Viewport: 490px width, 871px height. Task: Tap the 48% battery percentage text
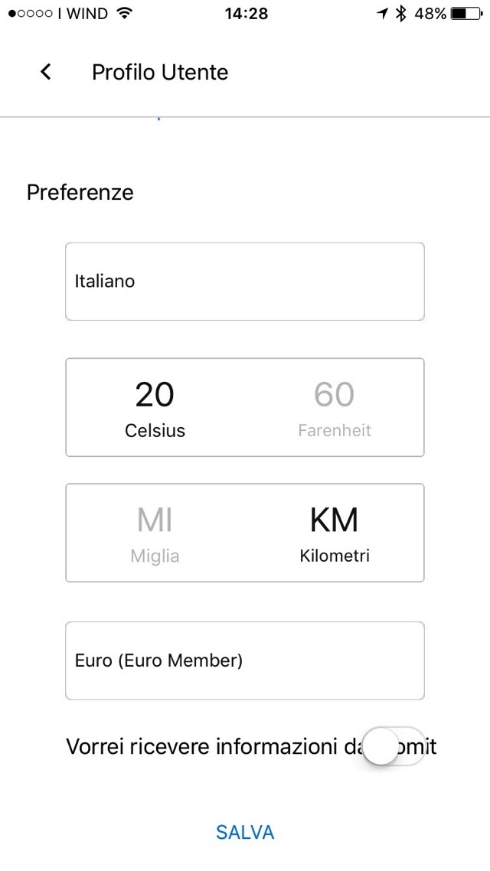click(x=430, y=14)
